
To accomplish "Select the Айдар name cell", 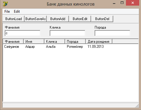I will tap(30, 47).
